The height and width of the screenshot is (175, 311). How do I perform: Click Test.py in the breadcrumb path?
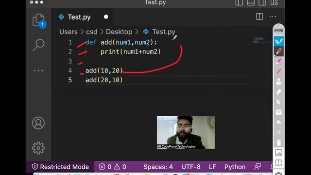click(x=164, y=32)
